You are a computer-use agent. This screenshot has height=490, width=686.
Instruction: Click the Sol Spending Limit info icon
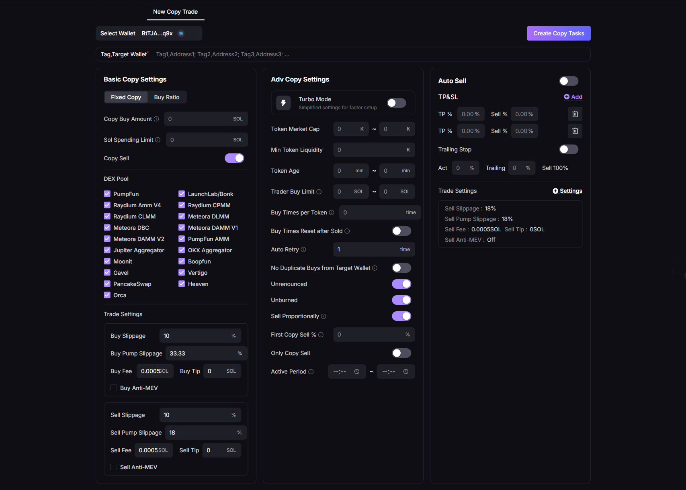click(158, 140)
